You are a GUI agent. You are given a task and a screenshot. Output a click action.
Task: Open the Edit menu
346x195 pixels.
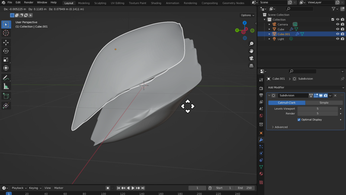tap(18, 3)
